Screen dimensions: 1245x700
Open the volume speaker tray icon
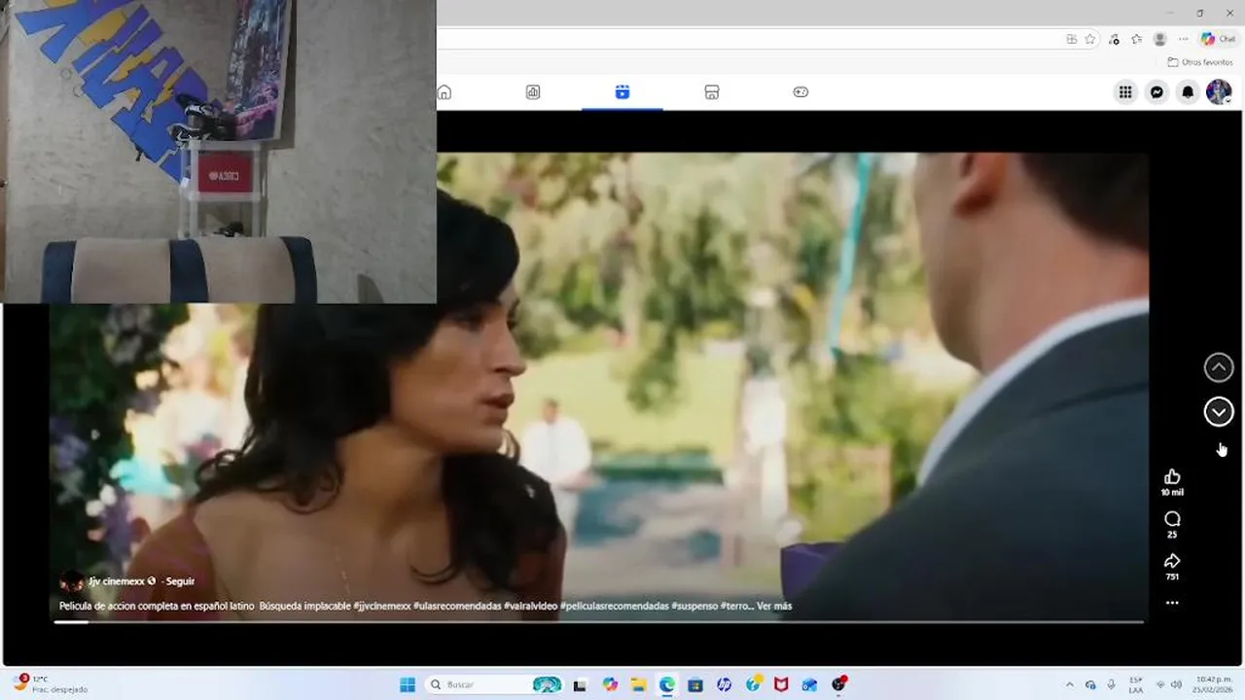(x=1176, y=684)
